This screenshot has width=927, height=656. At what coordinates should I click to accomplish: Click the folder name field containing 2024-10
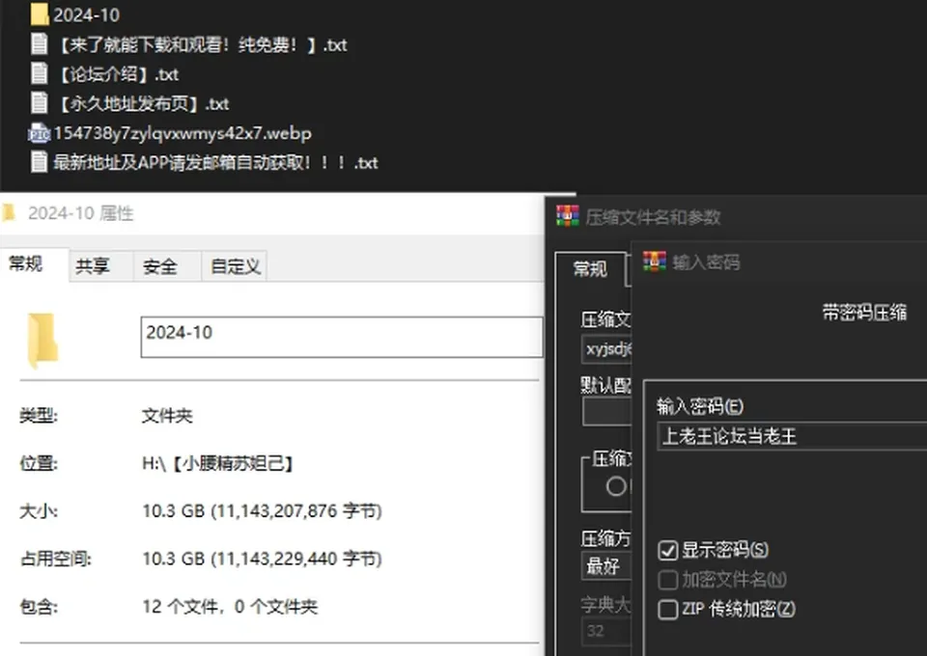342,337
